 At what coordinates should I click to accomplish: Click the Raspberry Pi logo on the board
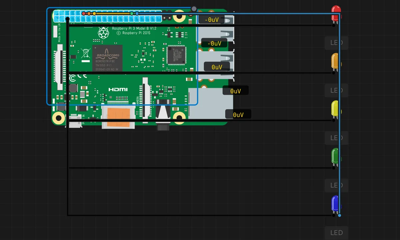pyautogui.click(x=104, y=33)
